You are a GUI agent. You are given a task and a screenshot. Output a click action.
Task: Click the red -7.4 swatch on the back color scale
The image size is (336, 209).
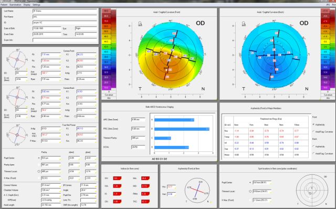[325, 21]
